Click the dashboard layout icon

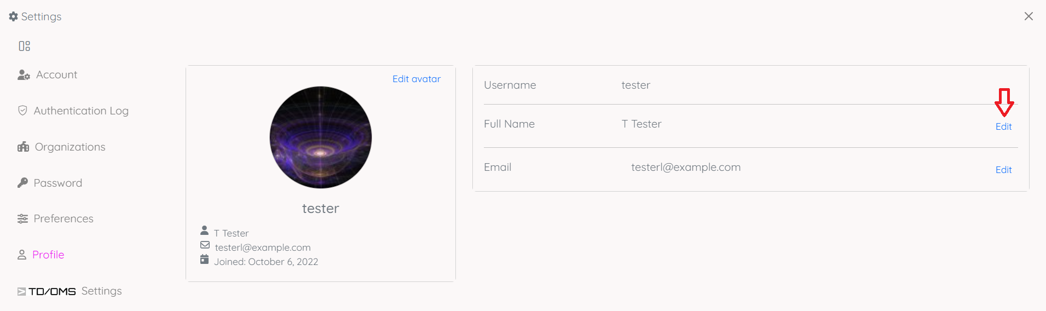click(x=25, y=46)
